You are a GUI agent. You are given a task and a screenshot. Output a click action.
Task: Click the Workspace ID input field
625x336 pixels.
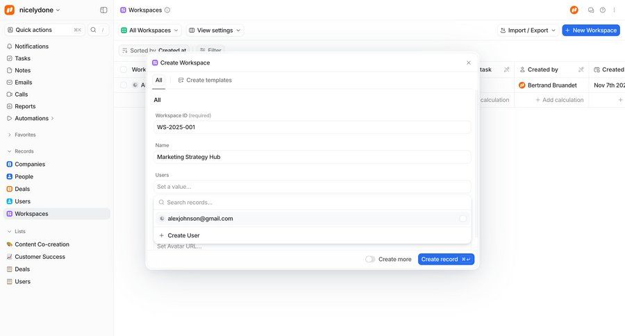pos(312,127)
